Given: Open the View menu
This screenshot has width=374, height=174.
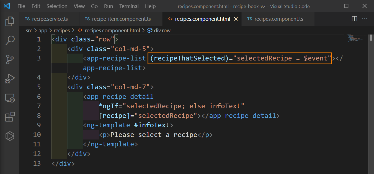Looking at the screenshot, I should [79, 6].
